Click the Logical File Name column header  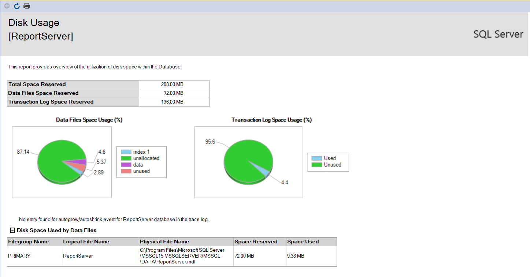tap(100, 242)
